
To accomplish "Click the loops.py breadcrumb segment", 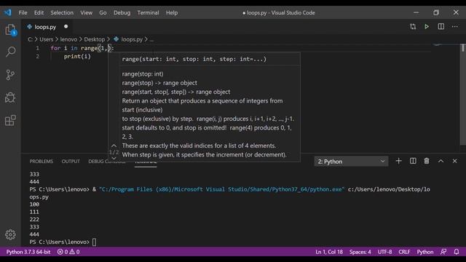I will [x=132, y=39].
